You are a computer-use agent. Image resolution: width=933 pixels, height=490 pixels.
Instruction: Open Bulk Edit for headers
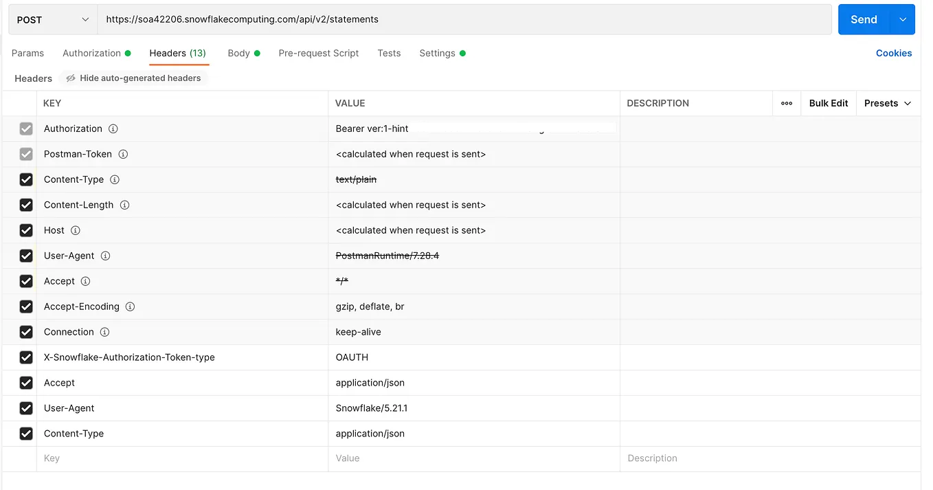[828, 103]
